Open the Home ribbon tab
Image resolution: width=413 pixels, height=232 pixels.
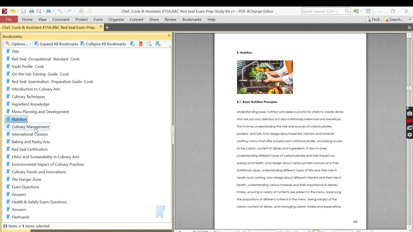pos(27,19)
